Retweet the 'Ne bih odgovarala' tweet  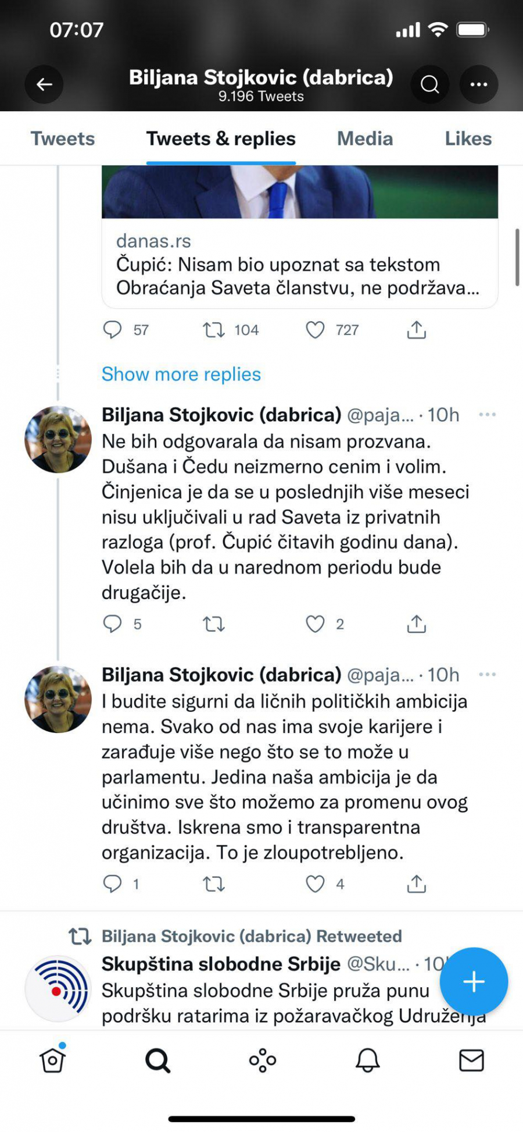214,624
